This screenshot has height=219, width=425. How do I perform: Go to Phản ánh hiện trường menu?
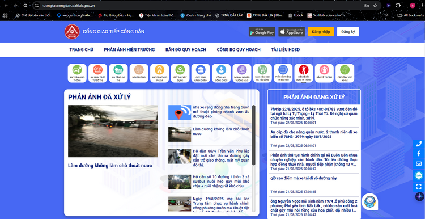pyautogui.click(x=129, y=50)
